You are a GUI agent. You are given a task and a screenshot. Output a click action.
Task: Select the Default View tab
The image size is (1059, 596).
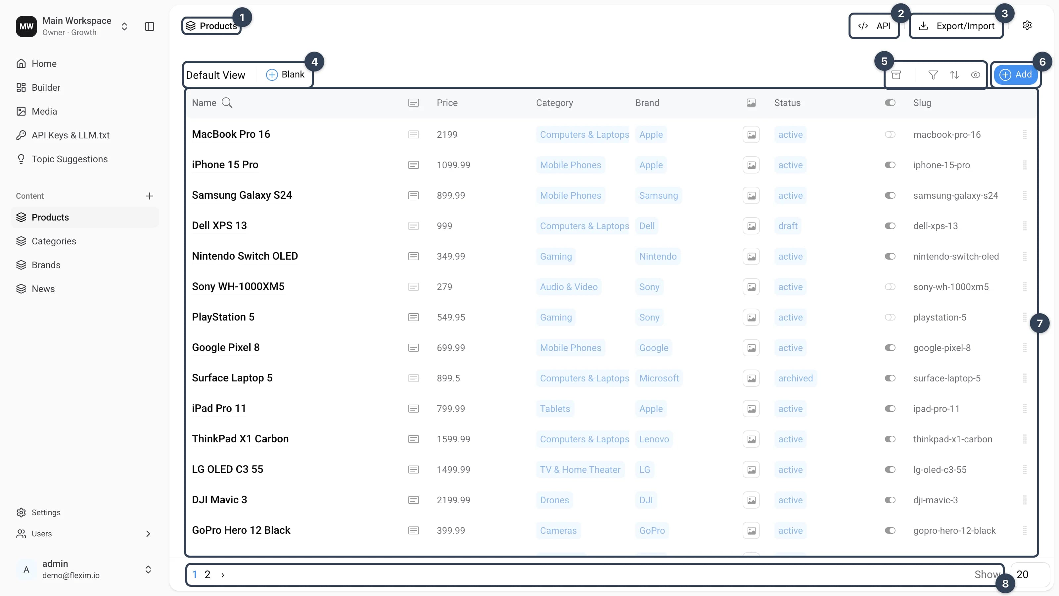tap(216, 75)
